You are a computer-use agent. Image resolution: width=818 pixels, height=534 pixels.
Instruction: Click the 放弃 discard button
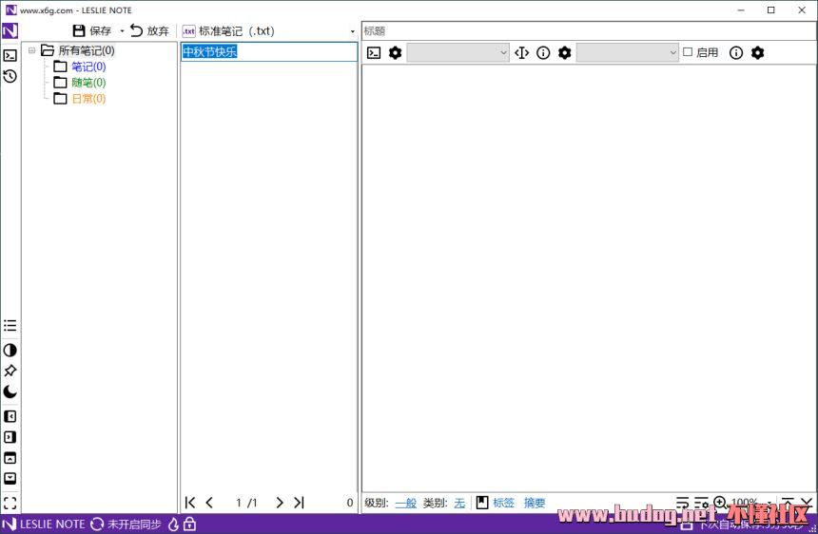(149, 30)
